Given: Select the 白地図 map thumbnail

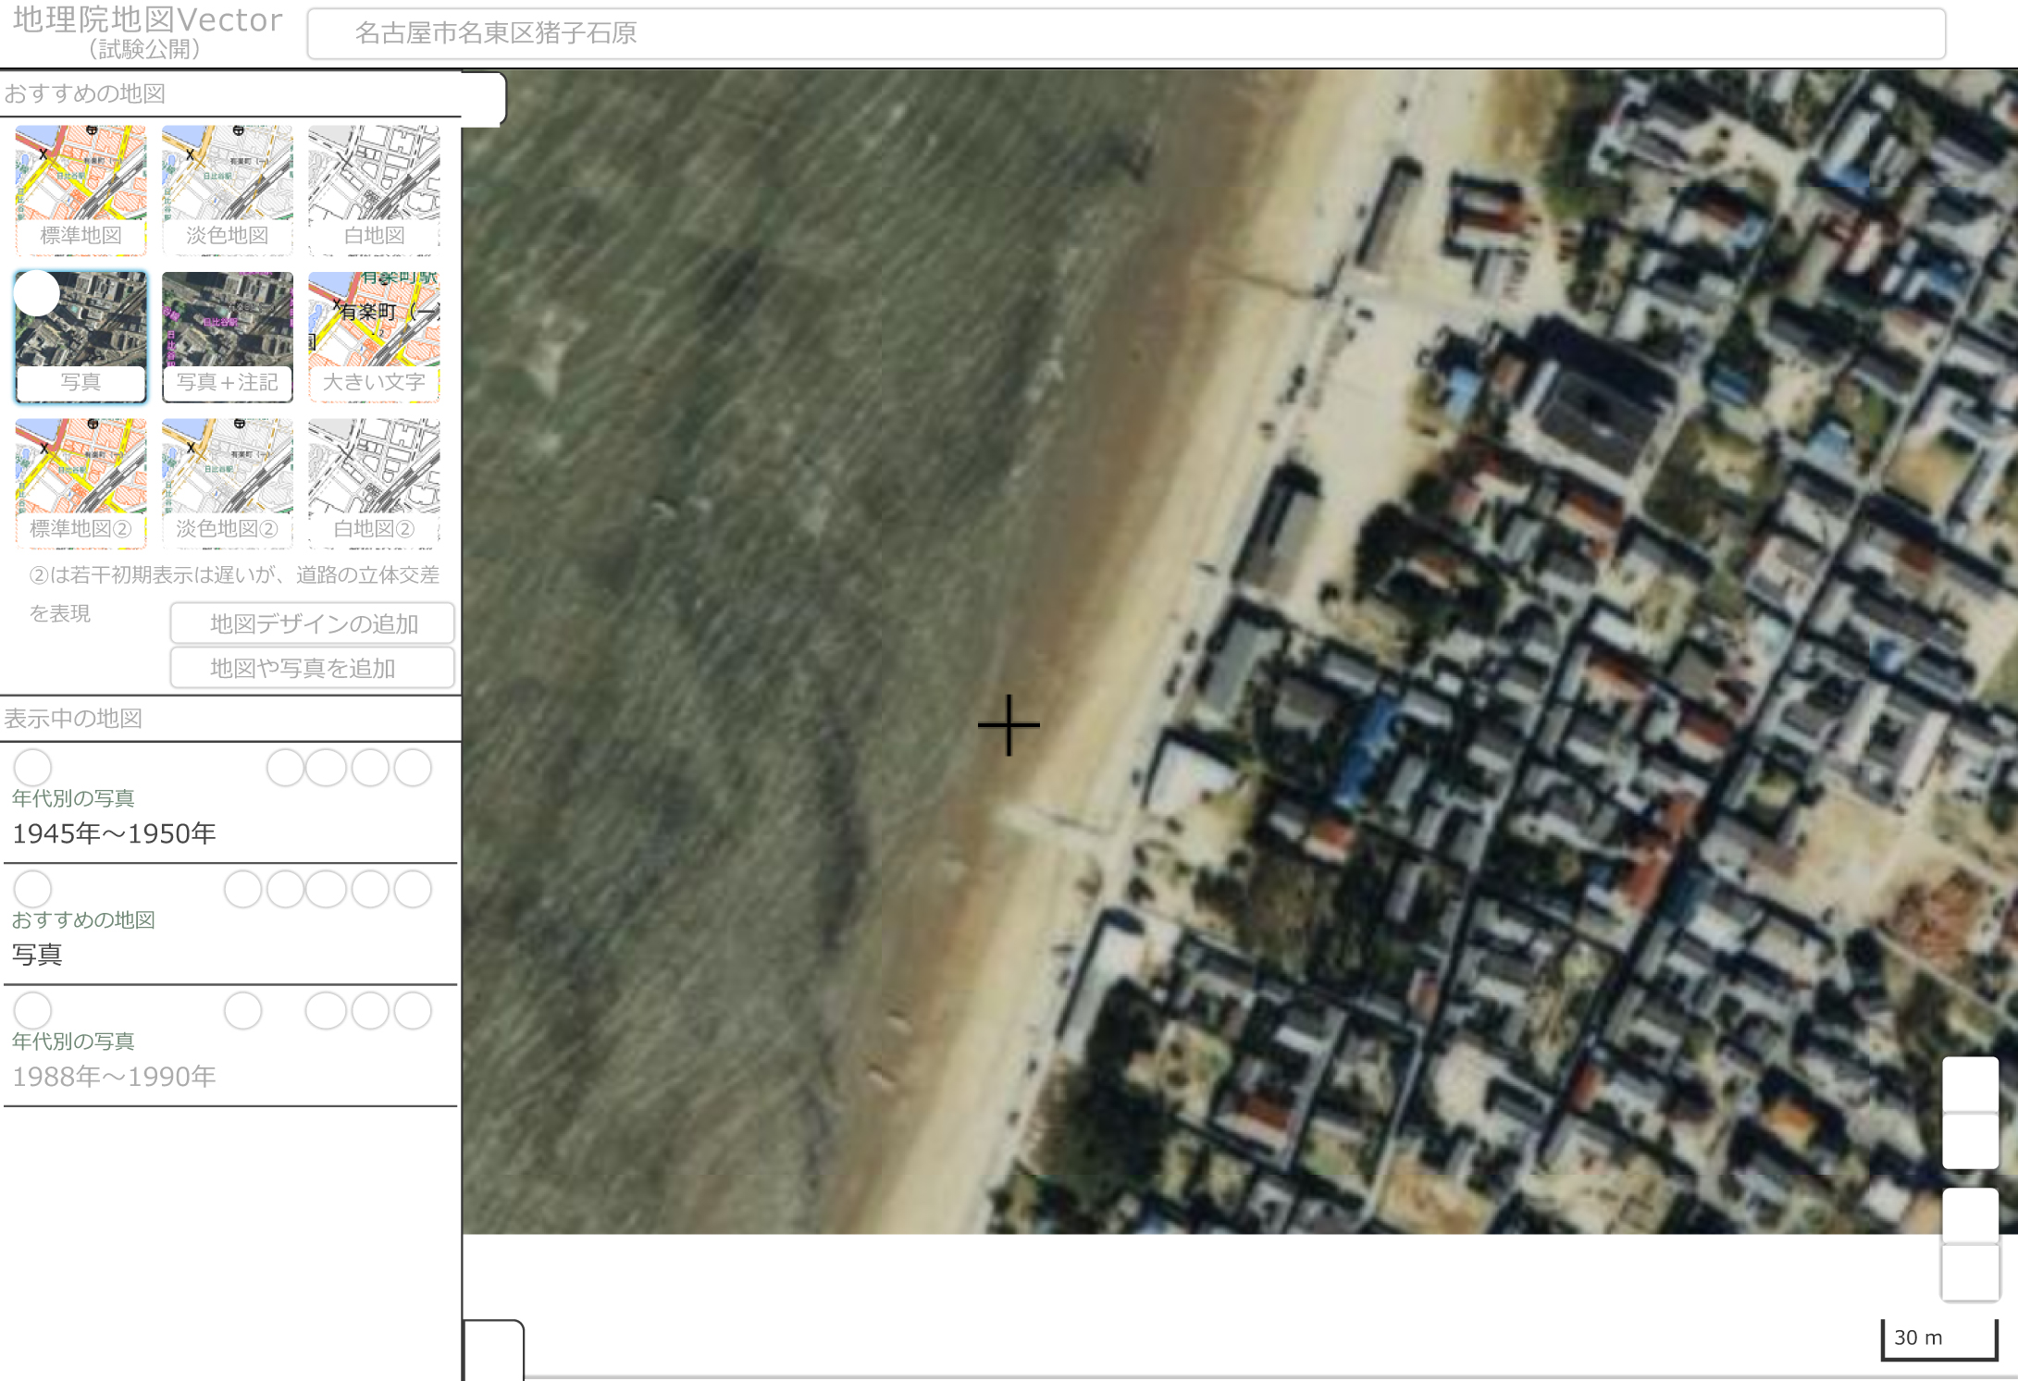Looking at the screenshot, I should 374,190.
